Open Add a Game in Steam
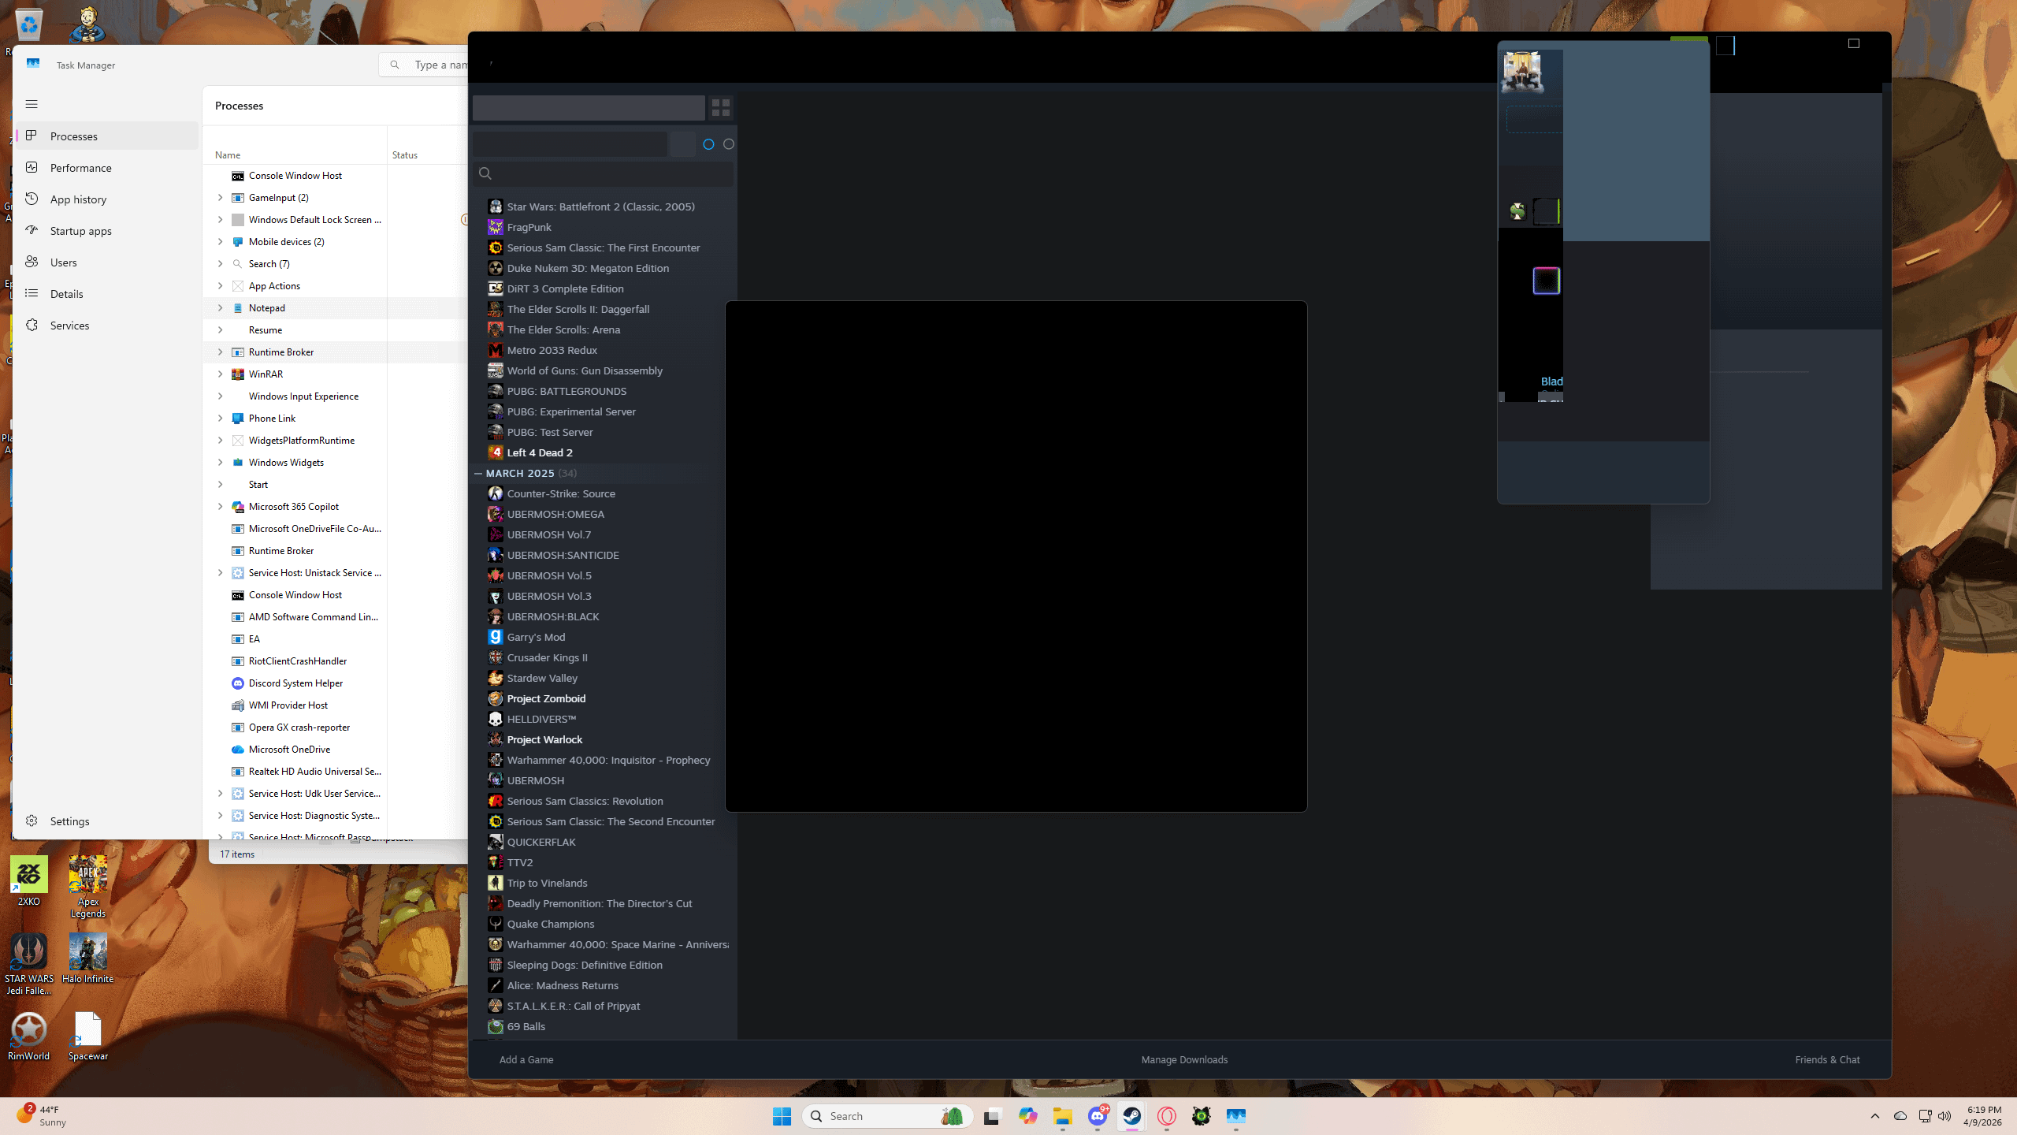 526,1060
